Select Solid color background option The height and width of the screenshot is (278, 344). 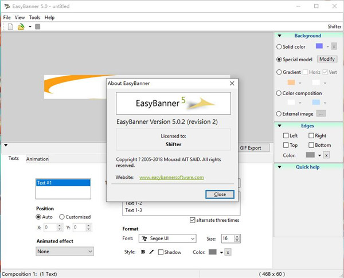pyautogui.click(x=279, y=47)
